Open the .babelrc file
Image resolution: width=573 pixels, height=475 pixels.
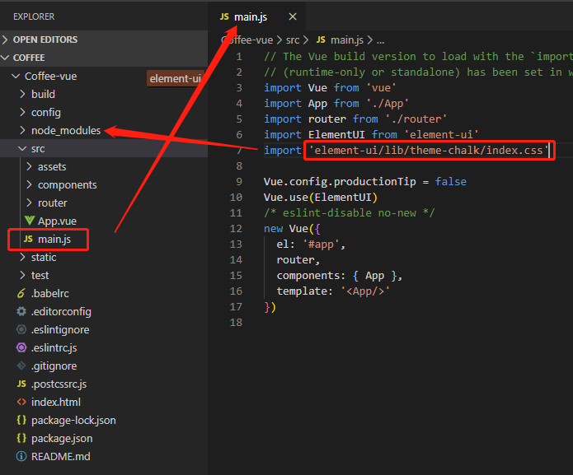click(50, 293)
